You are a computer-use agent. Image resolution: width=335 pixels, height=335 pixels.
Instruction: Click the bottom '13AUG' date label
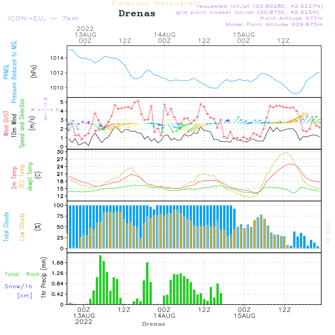point(84,316)
